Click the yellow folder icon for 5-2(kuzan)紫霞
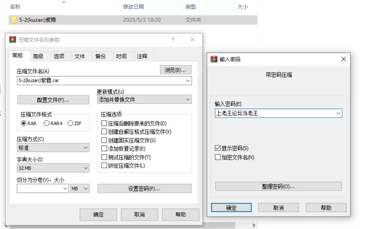Viewport: 377px width, 229px height. click(14, 20)
